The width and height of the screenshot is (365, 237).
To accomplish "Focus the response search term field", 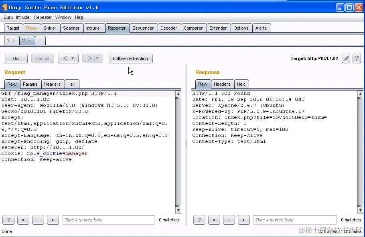I will tap(295, 220).
